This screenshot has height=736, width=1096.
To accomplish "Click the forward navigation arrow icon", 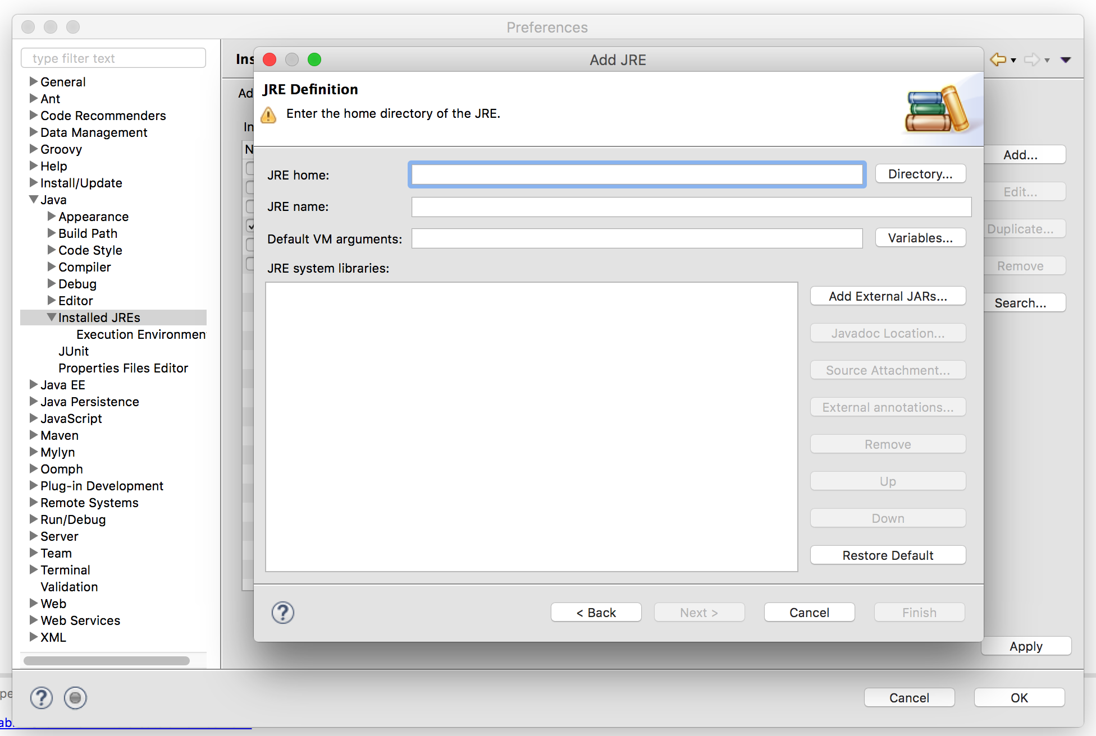I will click(x=1031, y=59).
